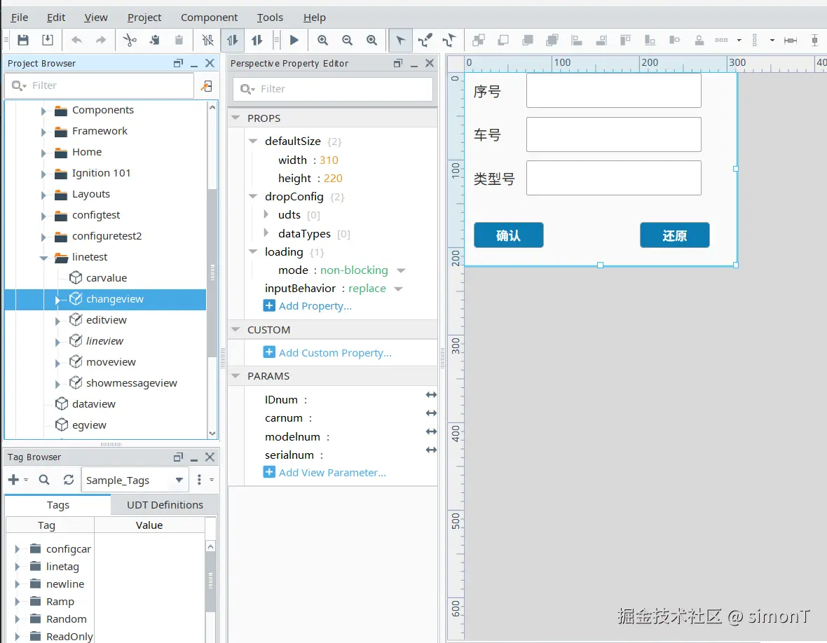
Task: Click the Align Bottom edges icon
Action: click(650, 40)
